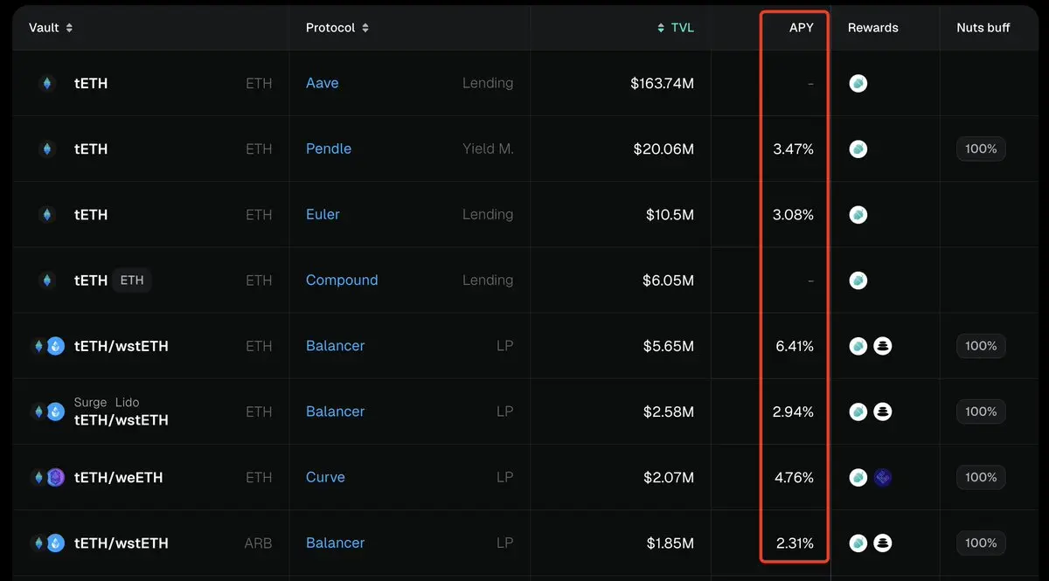
Task: Open Balancer link in the $5.65M row
Action: [335, 346]
